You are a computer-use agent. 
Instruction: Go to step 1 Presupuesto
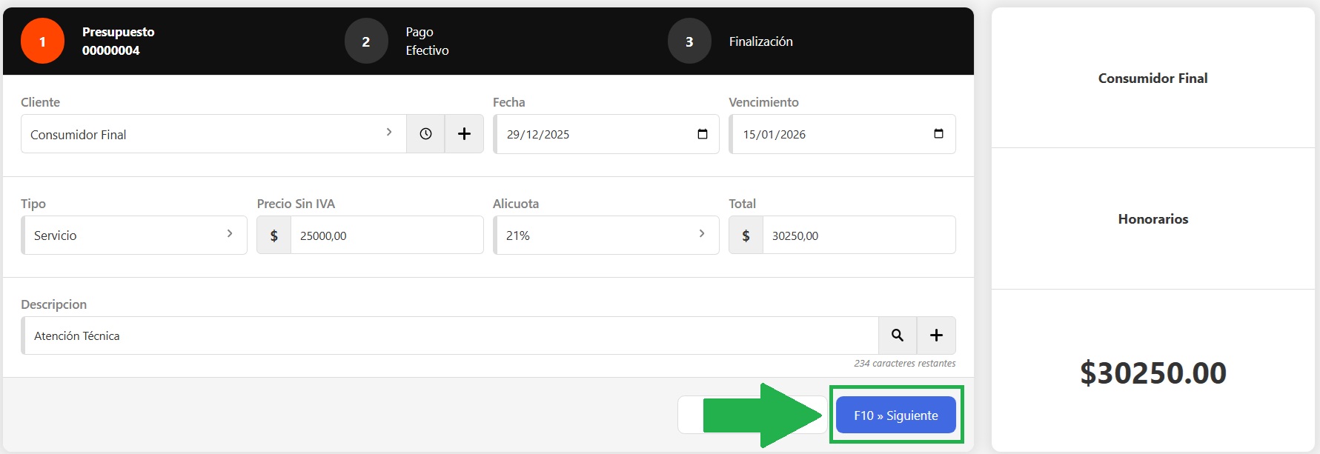(43, 41)
